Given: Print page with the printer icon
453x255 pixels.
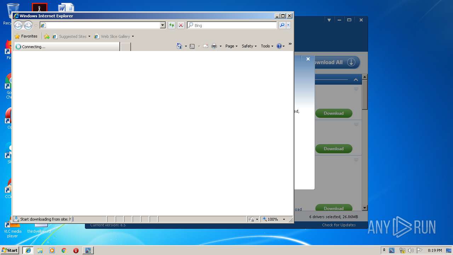Looking at the screenshot, I should click(x=214, y=46).
